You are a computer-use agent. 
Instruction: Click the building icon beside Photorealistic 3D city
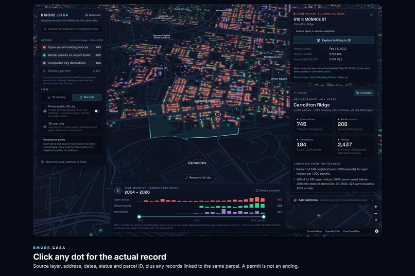[x=45, y=111]
